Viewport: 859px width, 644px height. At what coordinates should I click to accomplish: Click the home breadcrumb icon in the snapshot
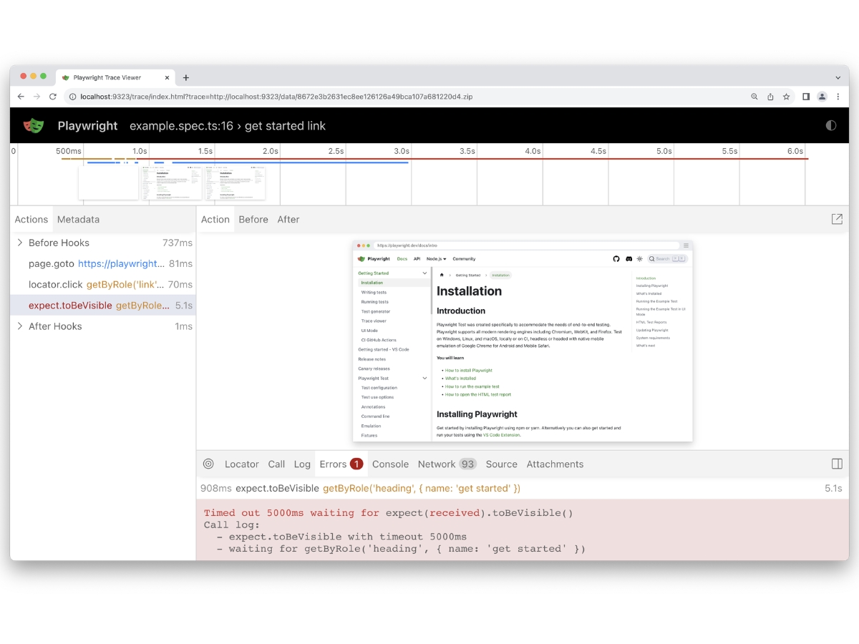pos(442,275)
